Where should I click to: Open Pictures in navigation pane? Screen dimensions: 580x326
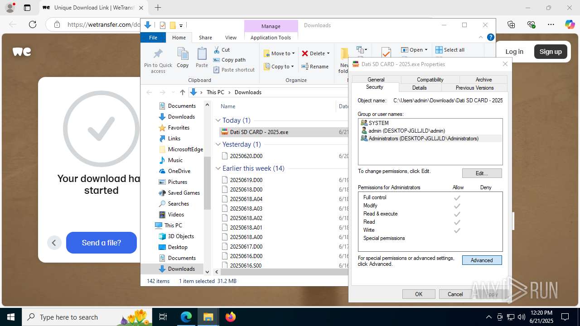point(177,182)
